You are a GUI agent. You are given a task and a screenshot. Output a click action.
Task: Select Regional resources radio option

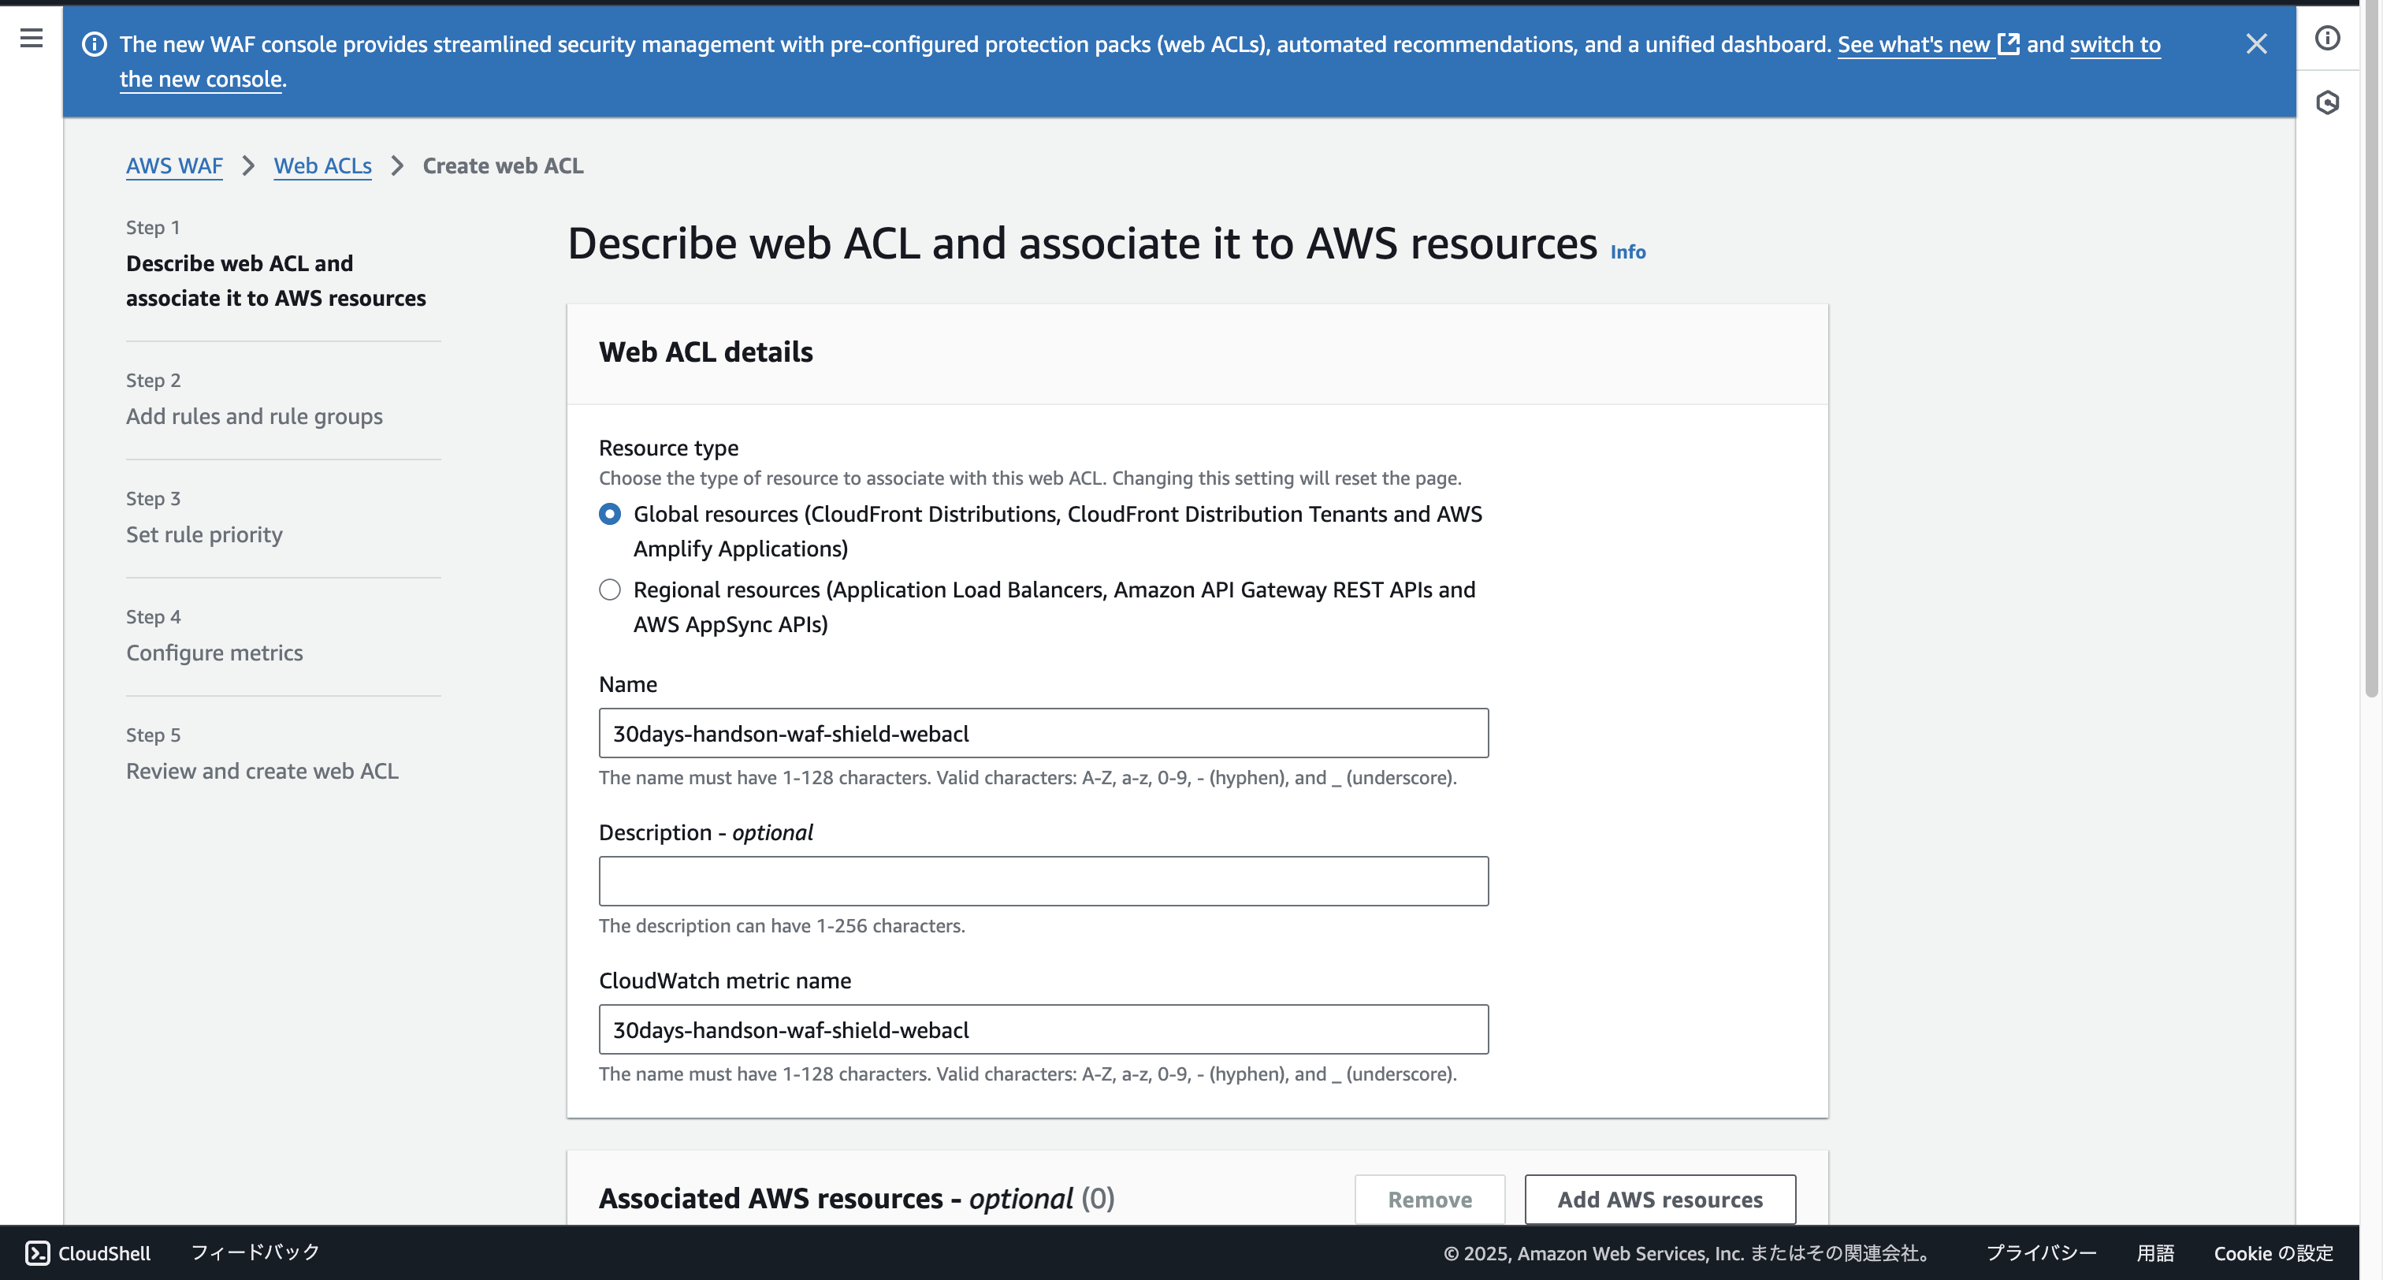[x=610, y=590]
